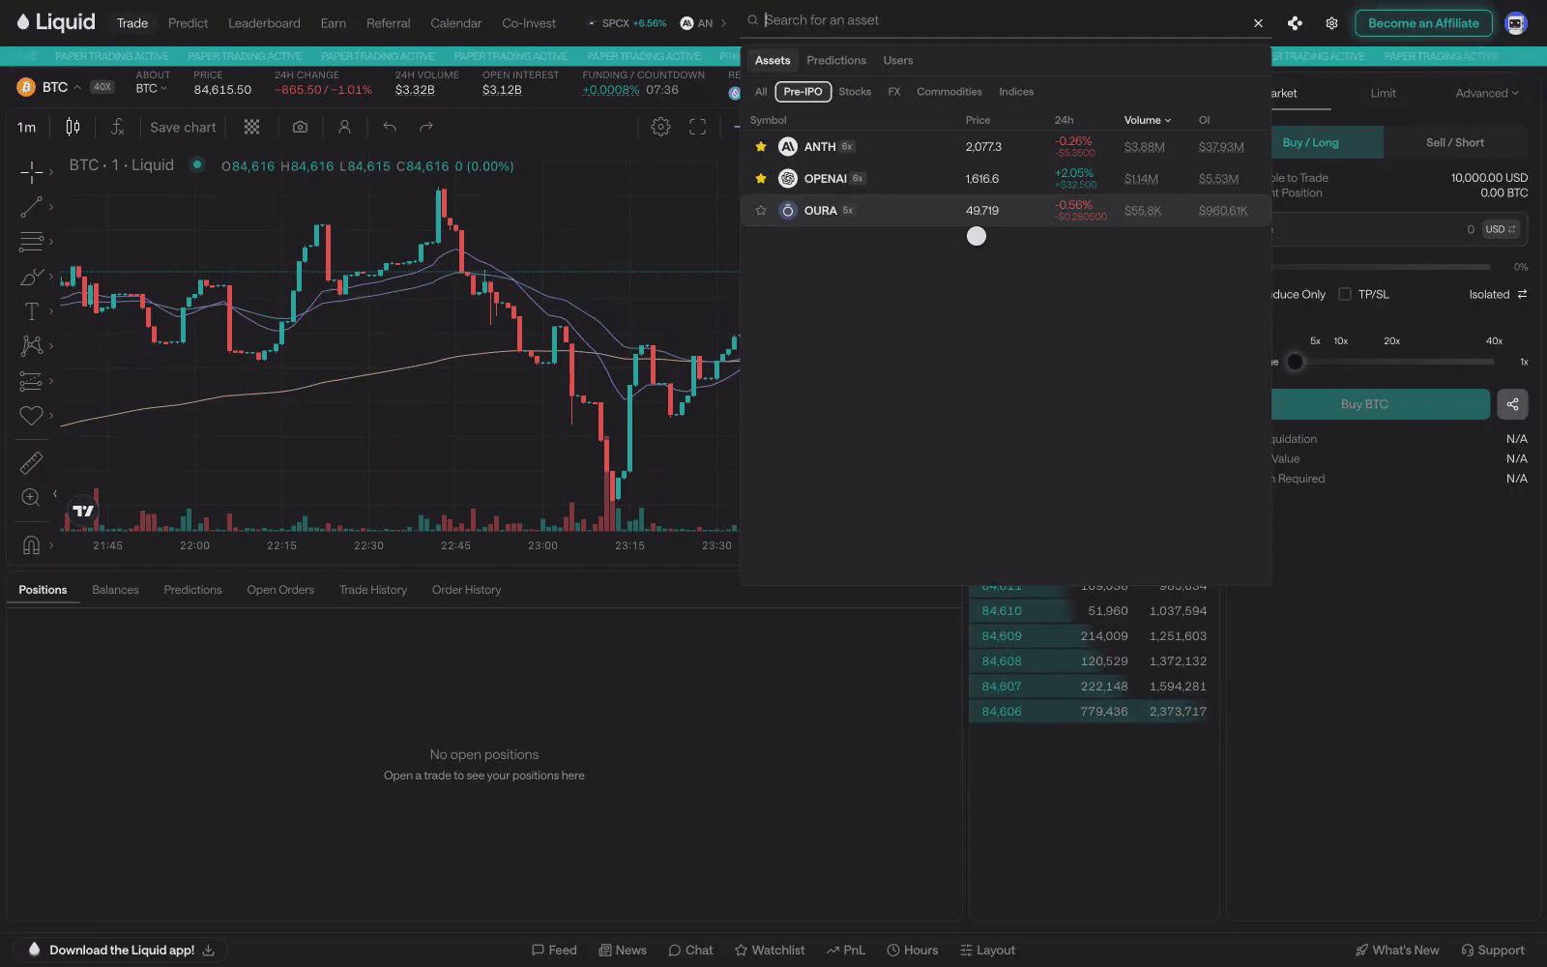Switch to the Predictions search tab

836,60
